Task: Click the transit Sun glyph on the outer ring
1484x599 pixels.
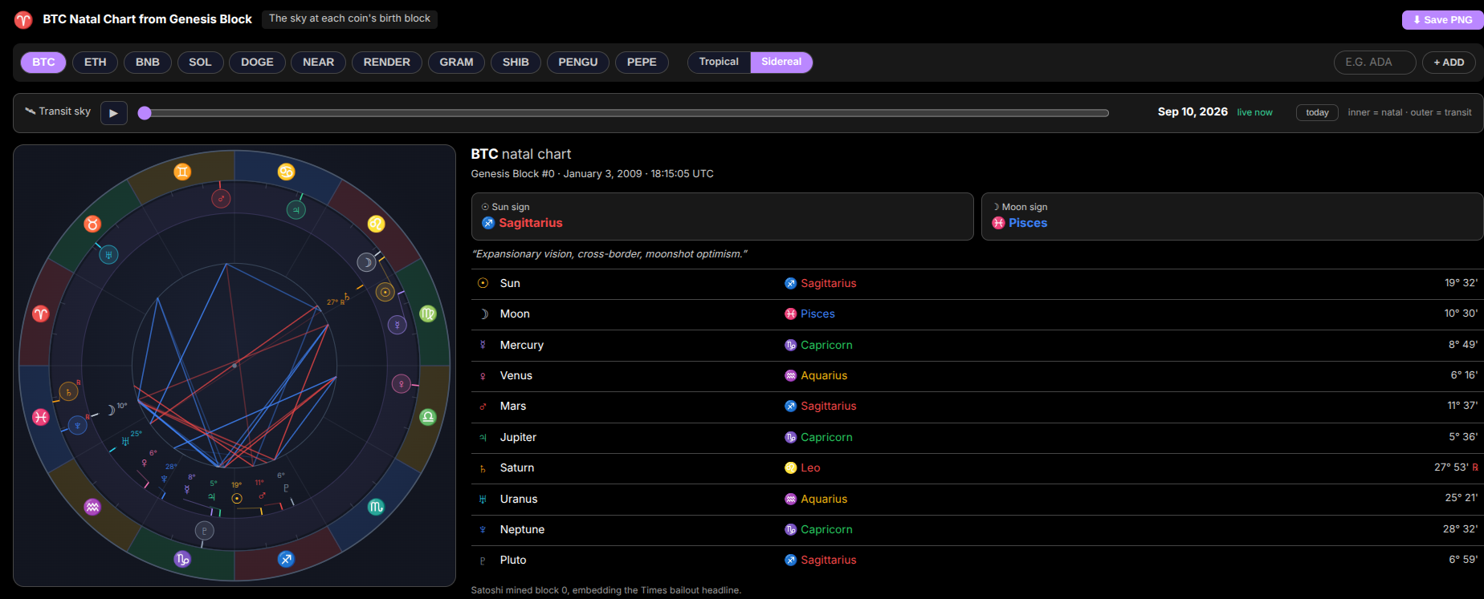Action: click(x=385, y=293)
